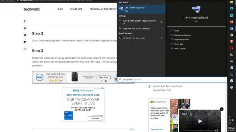Expand 'Keep the text cursor centered' arrow

click(162, 29)
